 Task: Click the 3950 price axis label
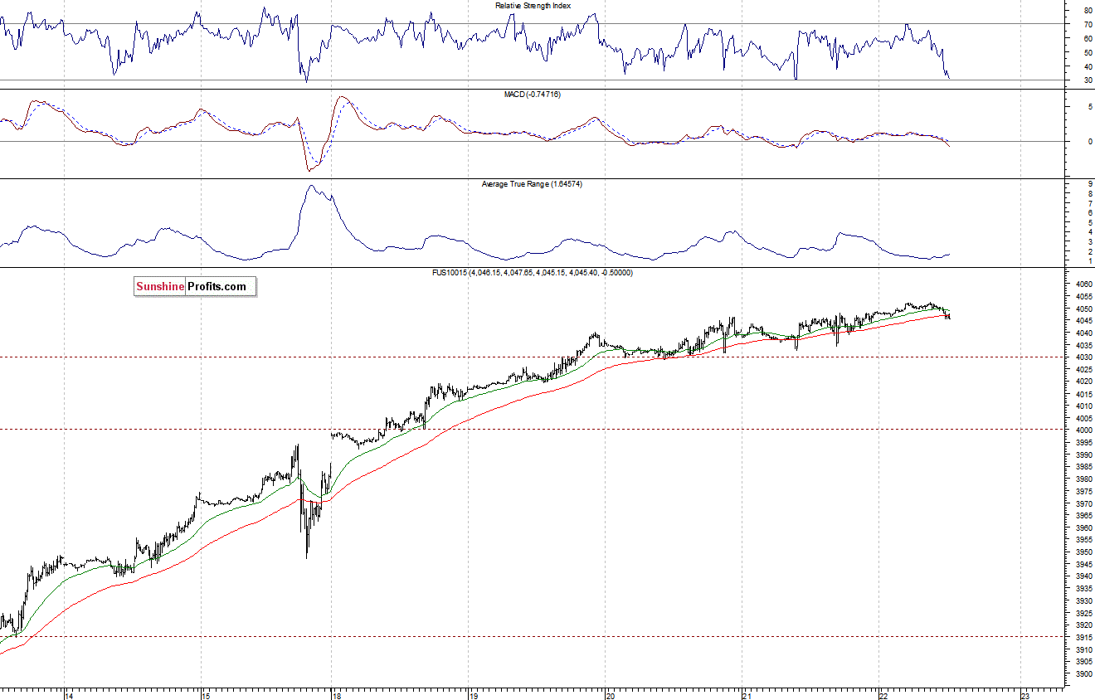1083,552
